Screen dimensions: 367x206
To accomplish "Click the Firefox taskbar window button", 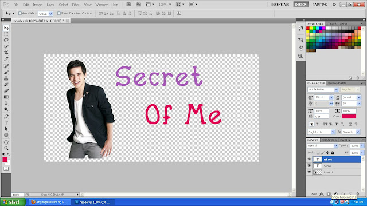I will 49,202.
